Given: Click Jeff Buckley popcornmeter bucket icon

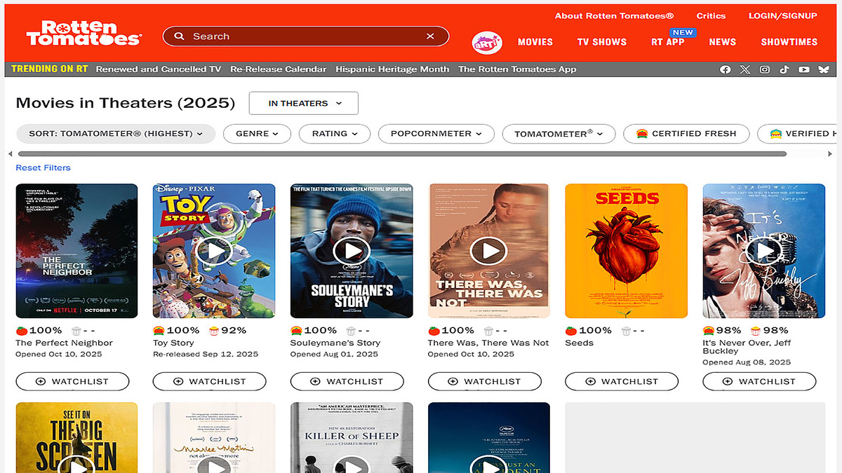Looking at the screenshot, I should click(x=756, y=331).
